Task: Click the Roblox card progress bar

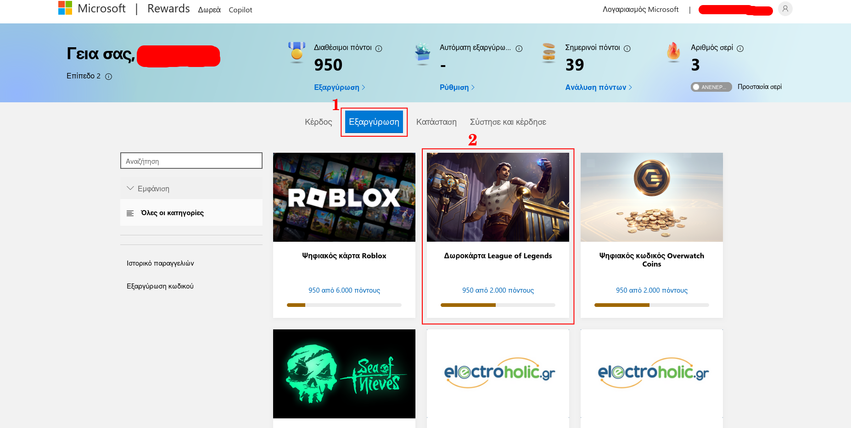Action: click(x=344, y=305)
